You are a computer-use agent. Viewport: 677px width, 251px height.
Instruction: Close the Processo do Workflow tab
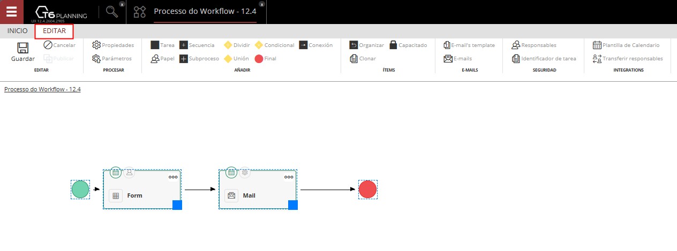tap(262, 4)
